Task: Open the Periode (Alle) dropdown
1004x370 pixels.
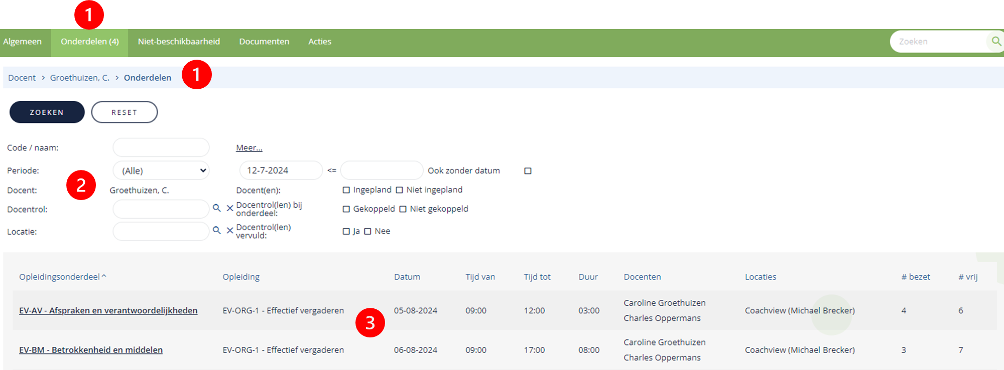Action: pos(161,170)
